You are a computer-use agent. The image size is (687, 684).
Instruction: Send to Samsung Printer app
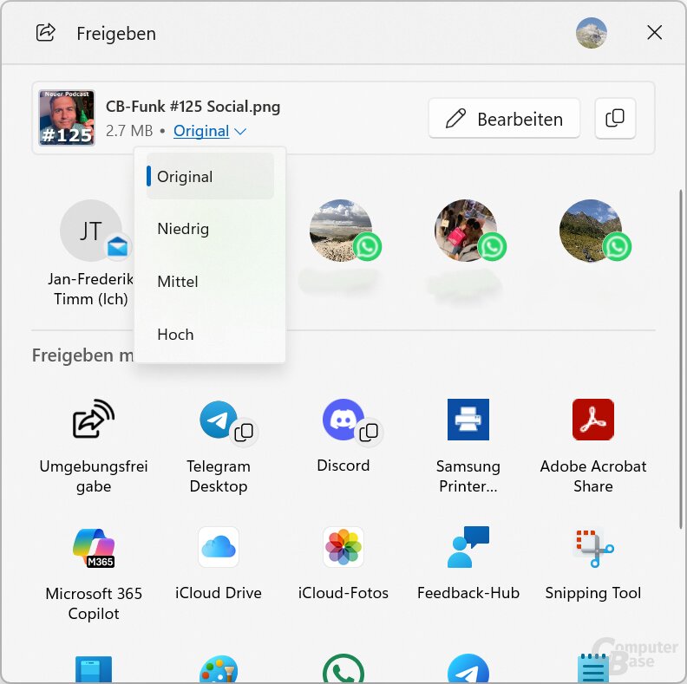468,446
